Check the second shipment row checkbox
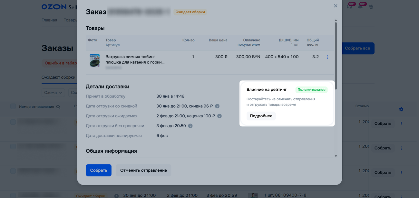Image resolution: width=419 pixels, height=198 pixels. click(13, 147)
